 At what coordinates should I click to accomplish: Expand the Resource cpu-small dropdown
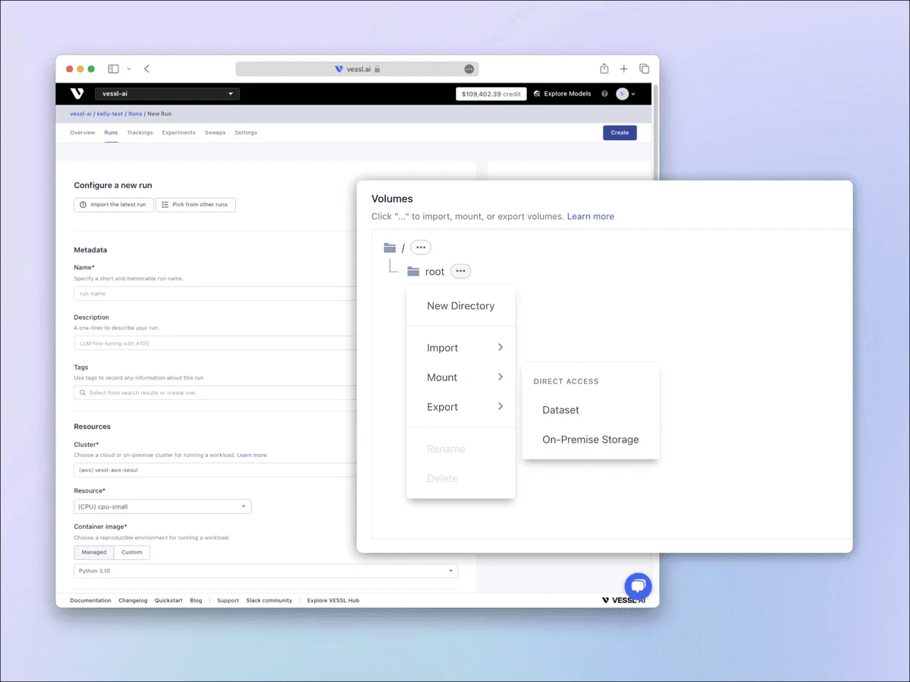[x=162, y=507]
